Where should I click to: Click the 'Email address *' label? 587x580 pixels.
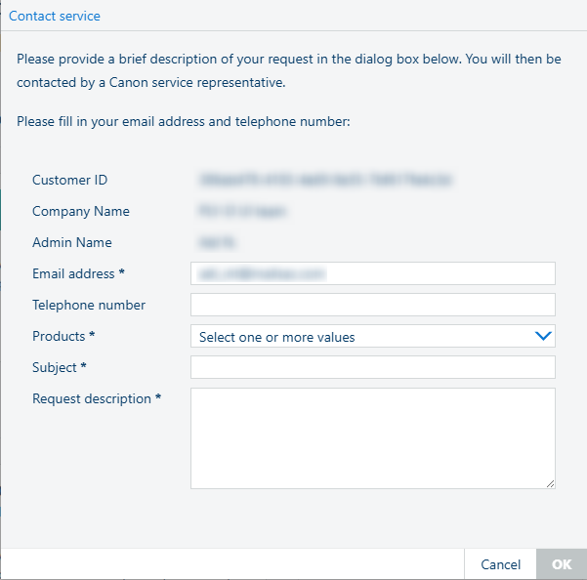[79, 273]
